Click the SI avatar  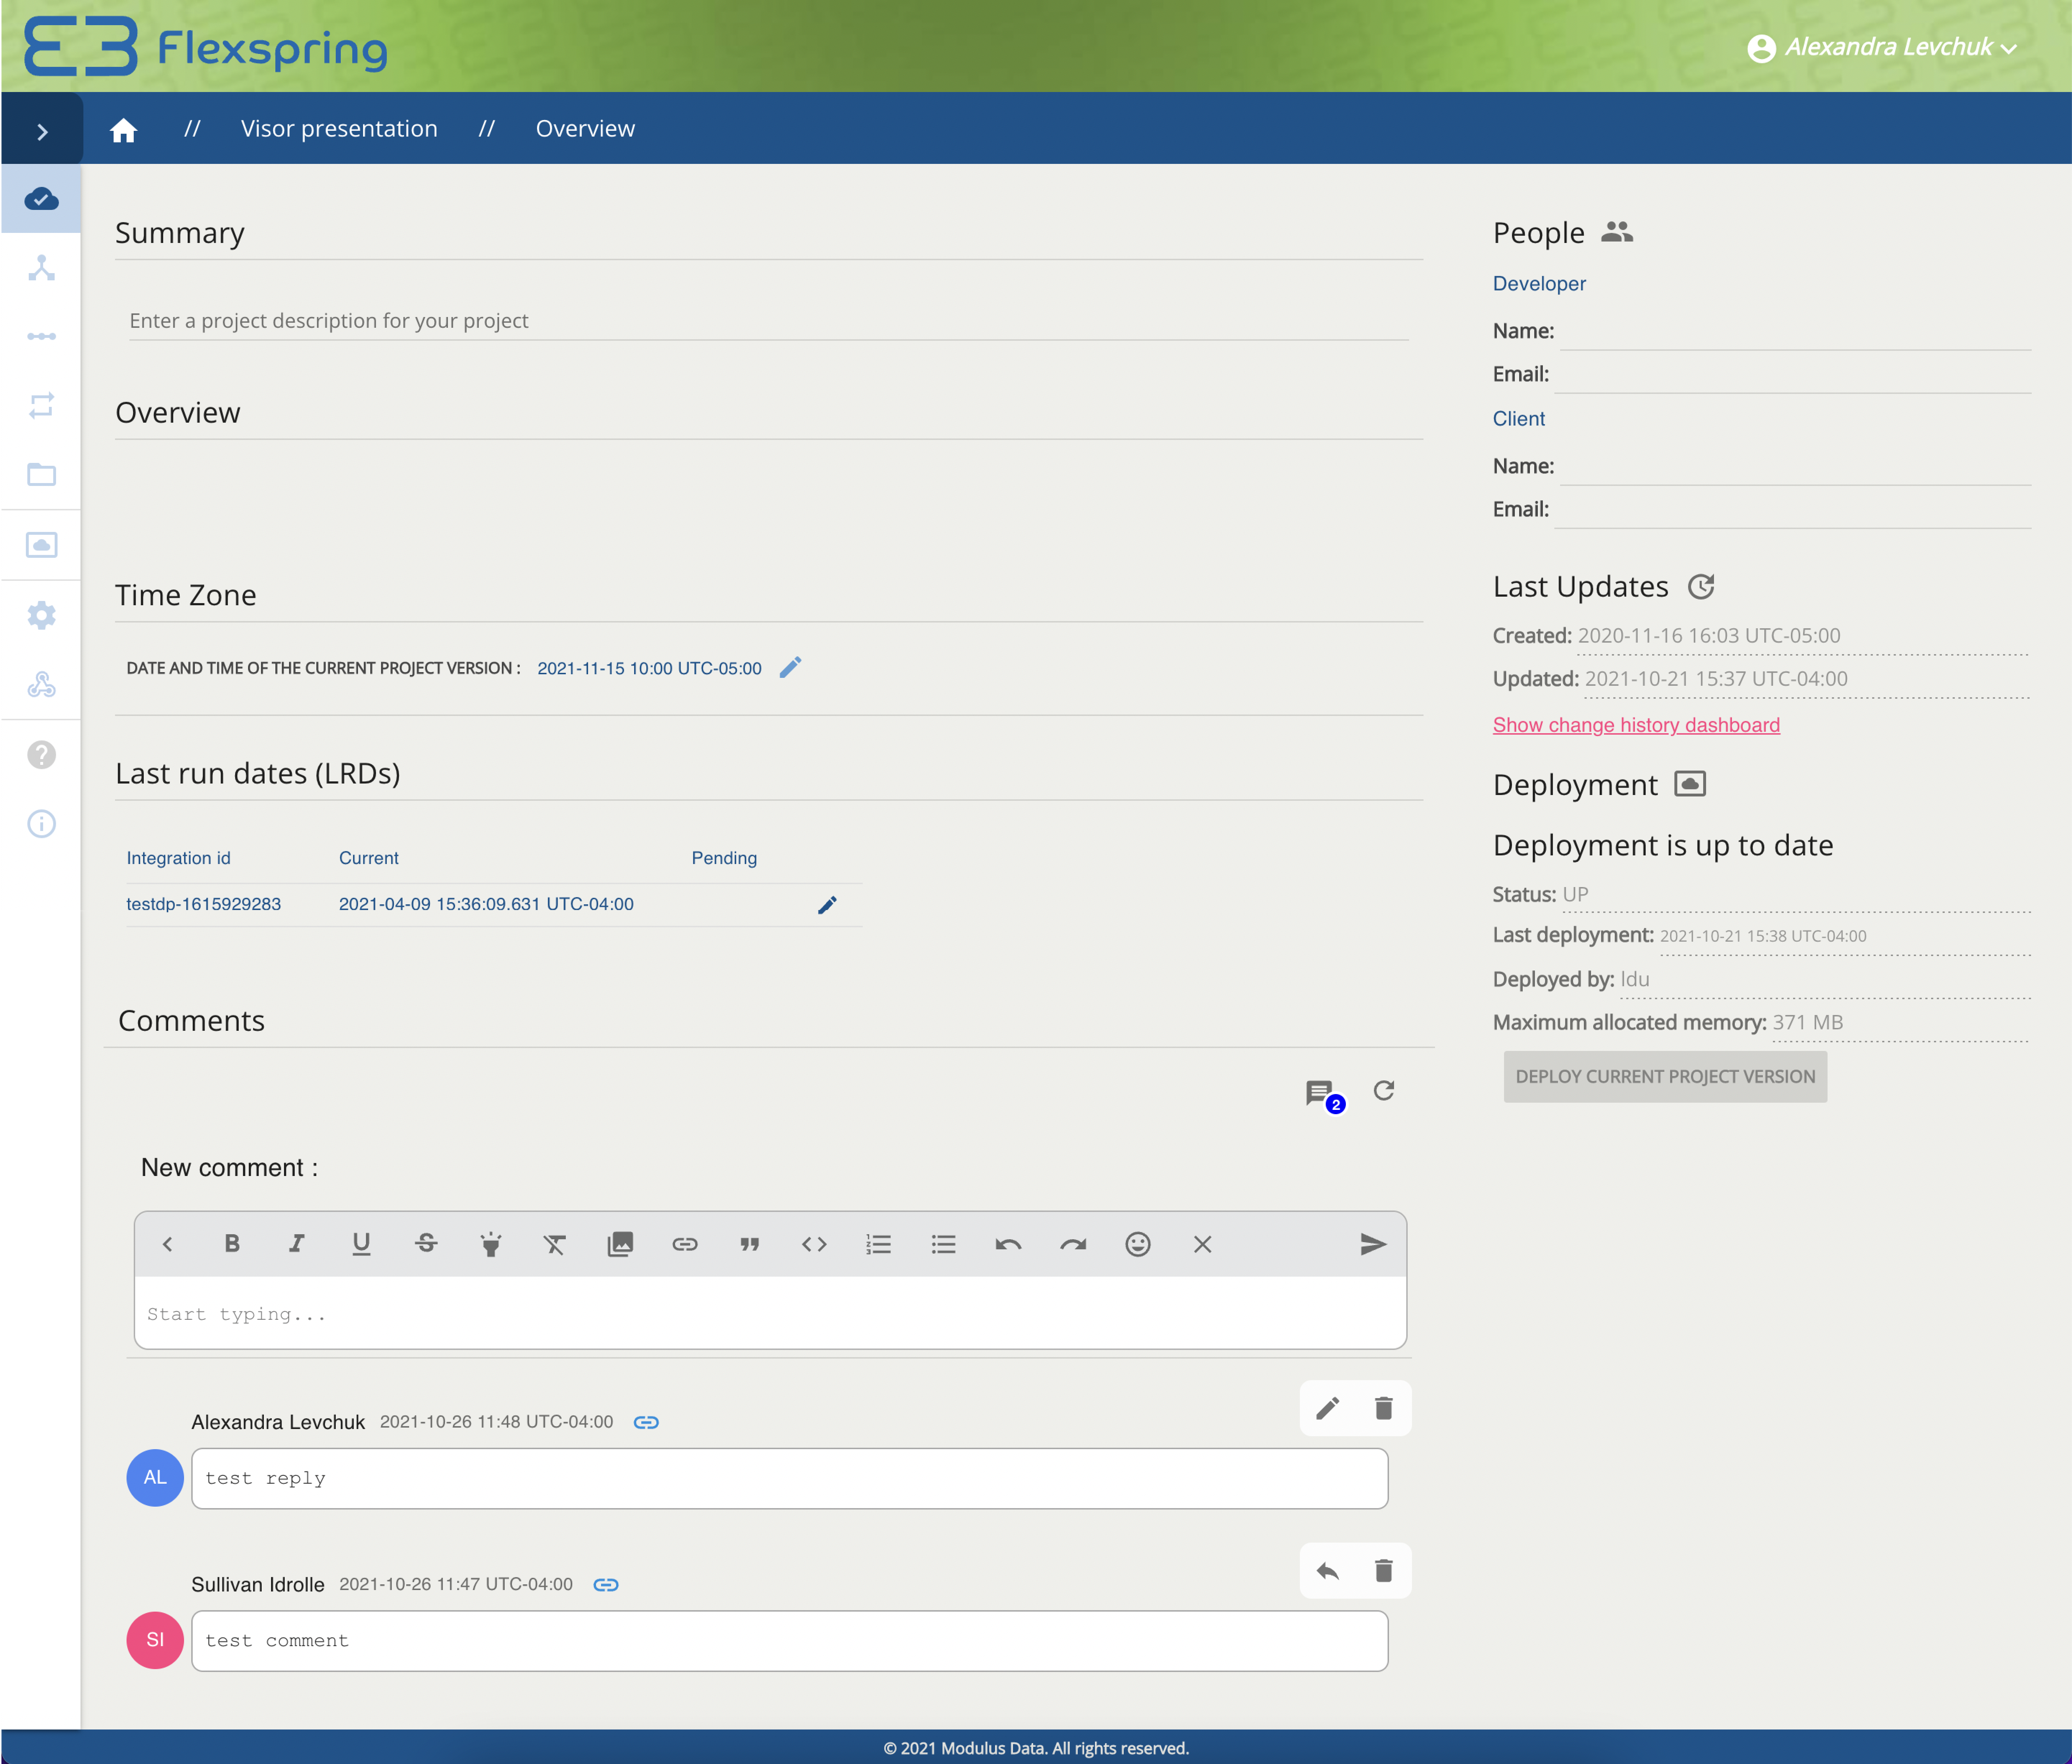(x=155, y=1640)
